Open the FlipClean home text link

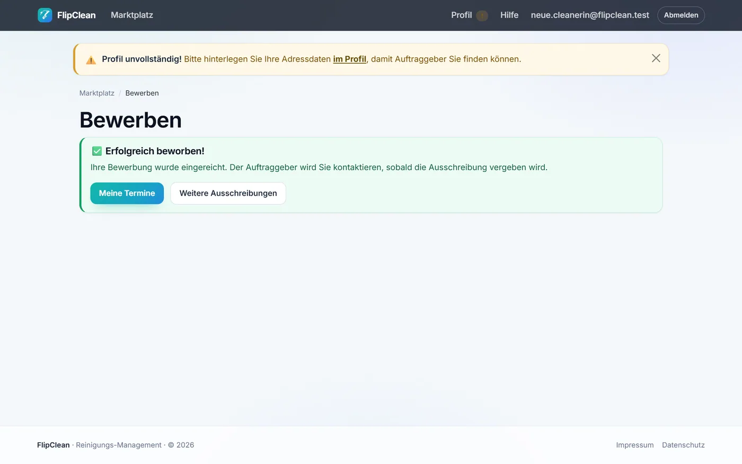76,15
